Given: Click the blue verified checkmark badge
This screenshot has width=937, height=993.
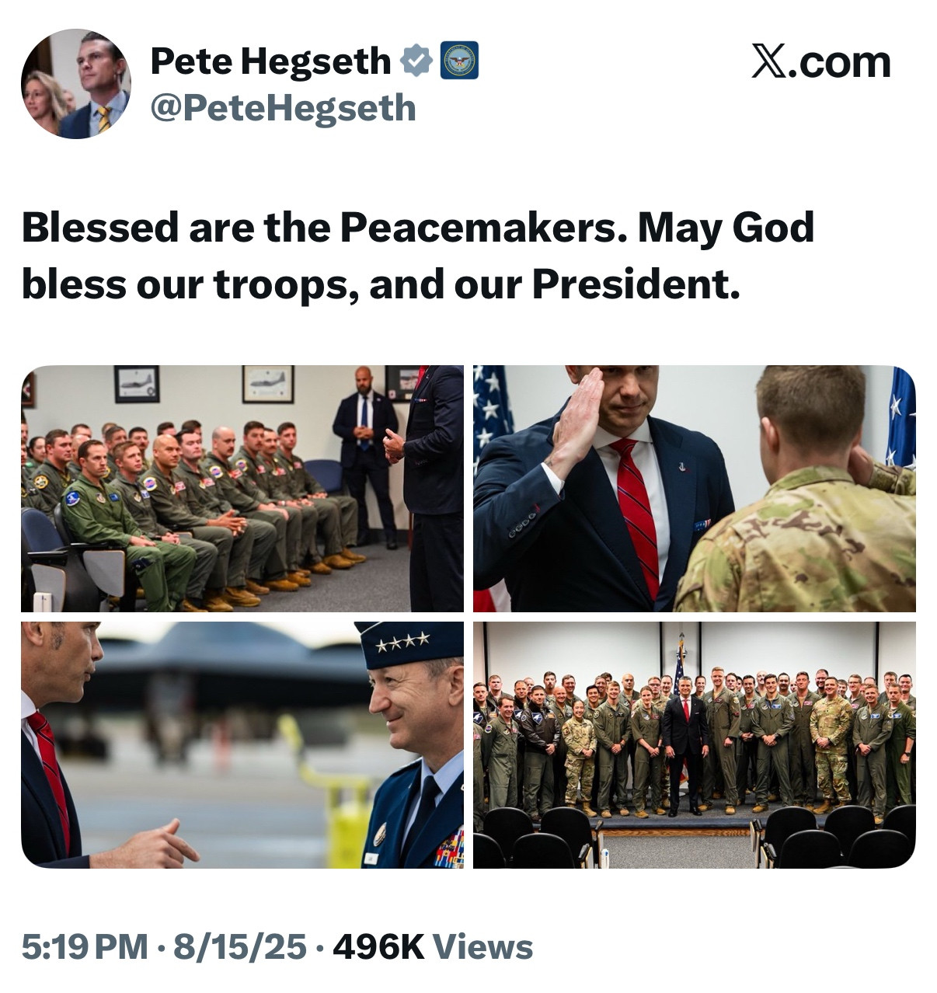Looking at the screenshot, I should click(x=416, y=61).
